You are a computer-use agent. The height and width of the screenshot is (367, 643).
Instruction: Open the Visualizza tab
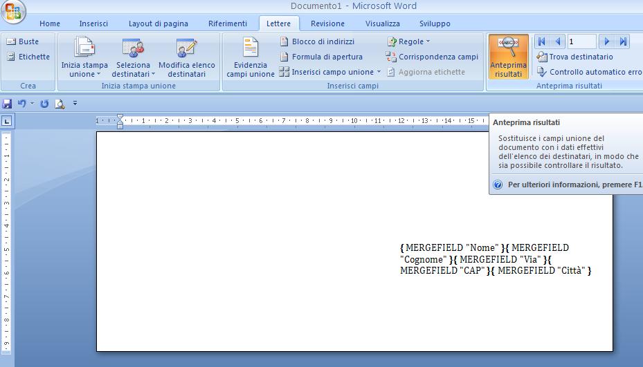(x=383, y=23)
